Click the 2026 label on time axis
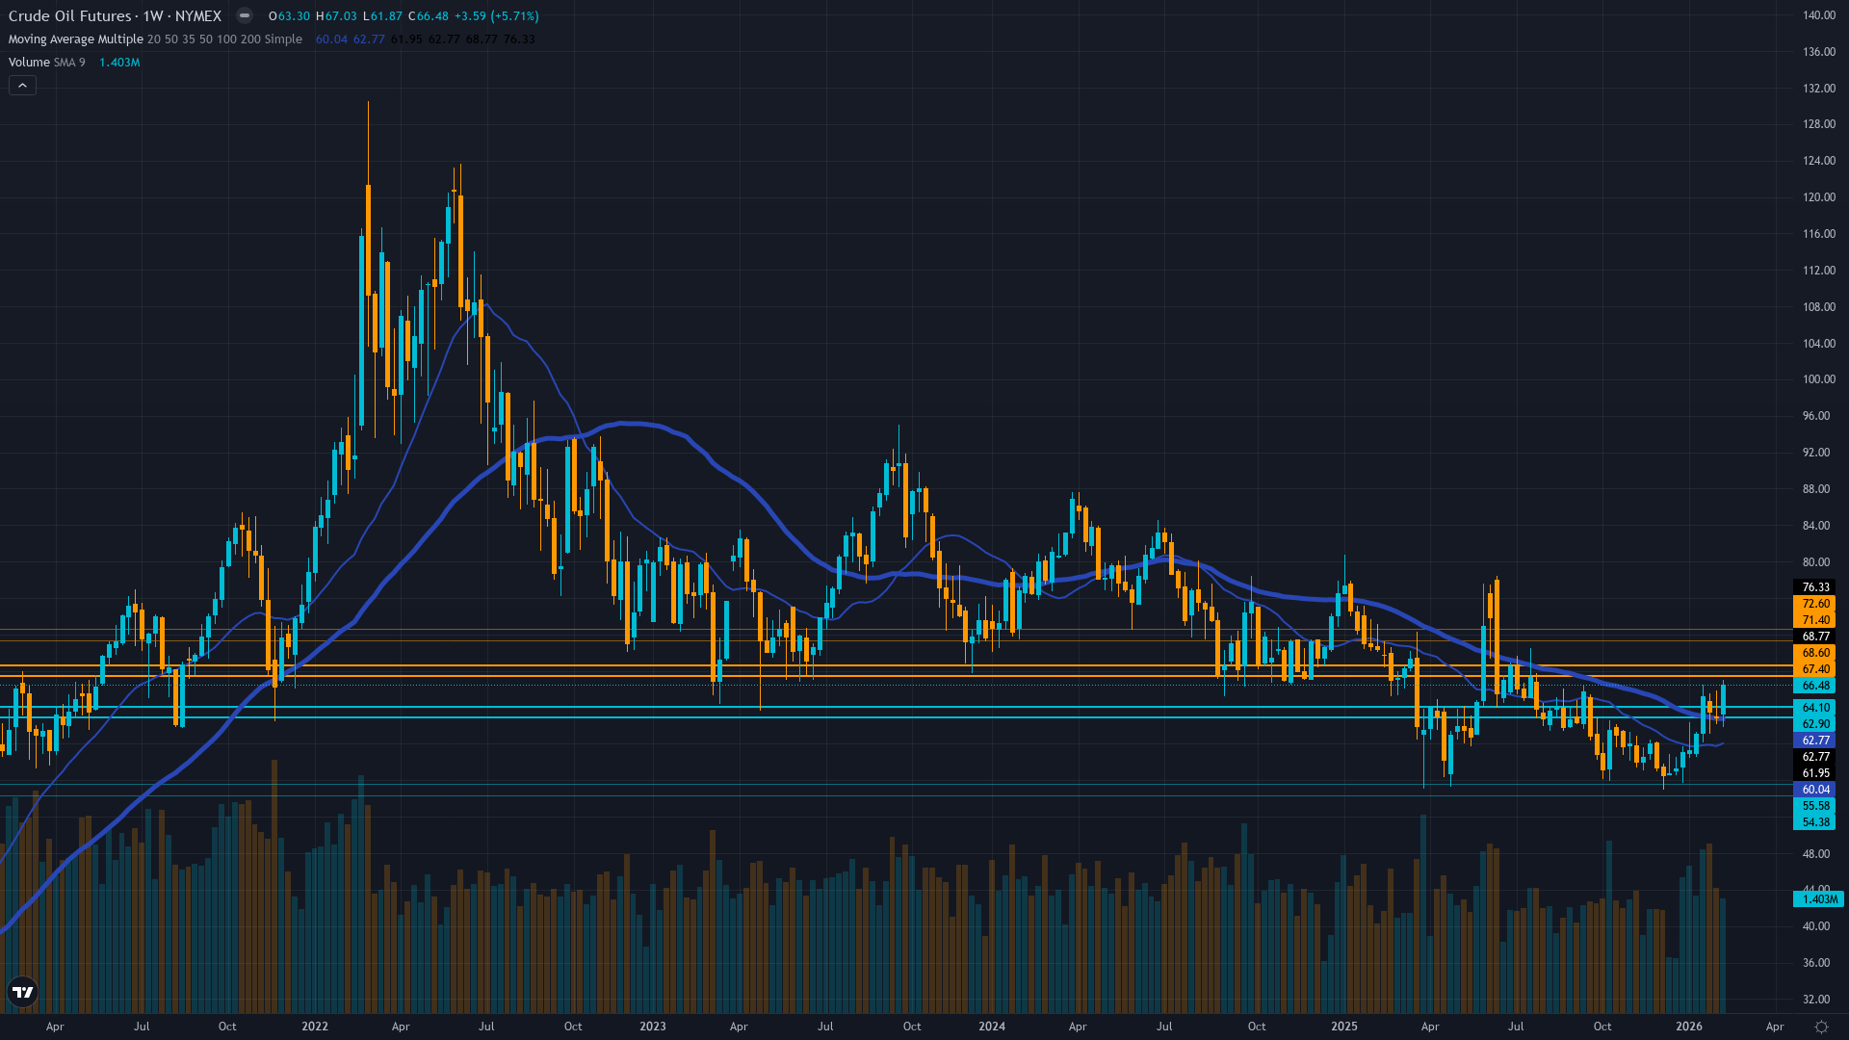 tap(1689, 1027)
